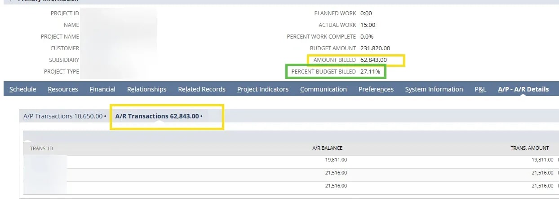559x209 pixels.
Task: Click percent budget billed value 27.11%
Action: (x=370, y=71)
